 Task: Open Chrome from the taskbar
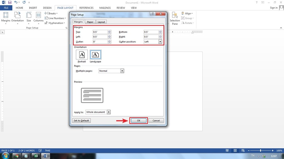[17, 156]
